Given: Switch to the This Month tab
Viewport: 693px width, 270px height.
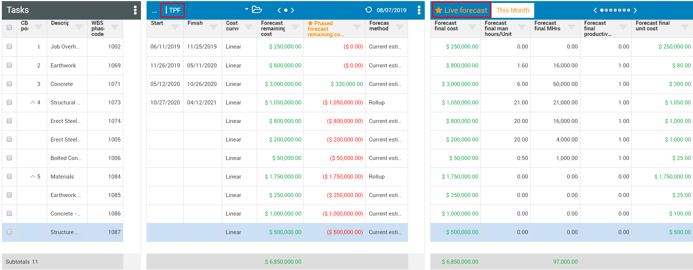Looking at the screenshot, I should (513, 10).
